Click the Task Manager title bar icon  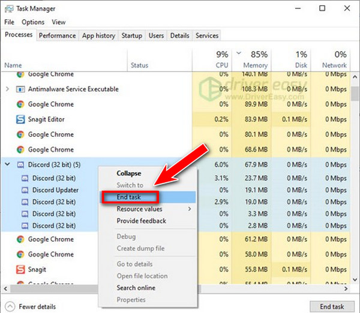click(9, 9)
